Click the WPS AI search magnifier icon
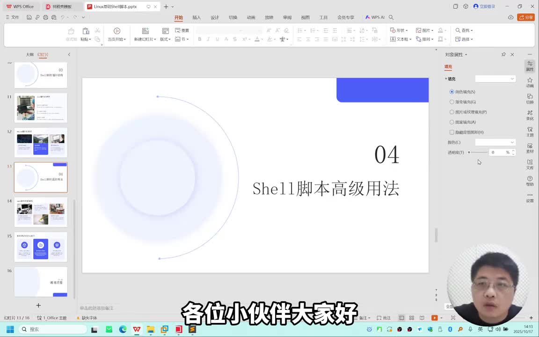Viewport: 539px width, 337px height. [391, 17]
